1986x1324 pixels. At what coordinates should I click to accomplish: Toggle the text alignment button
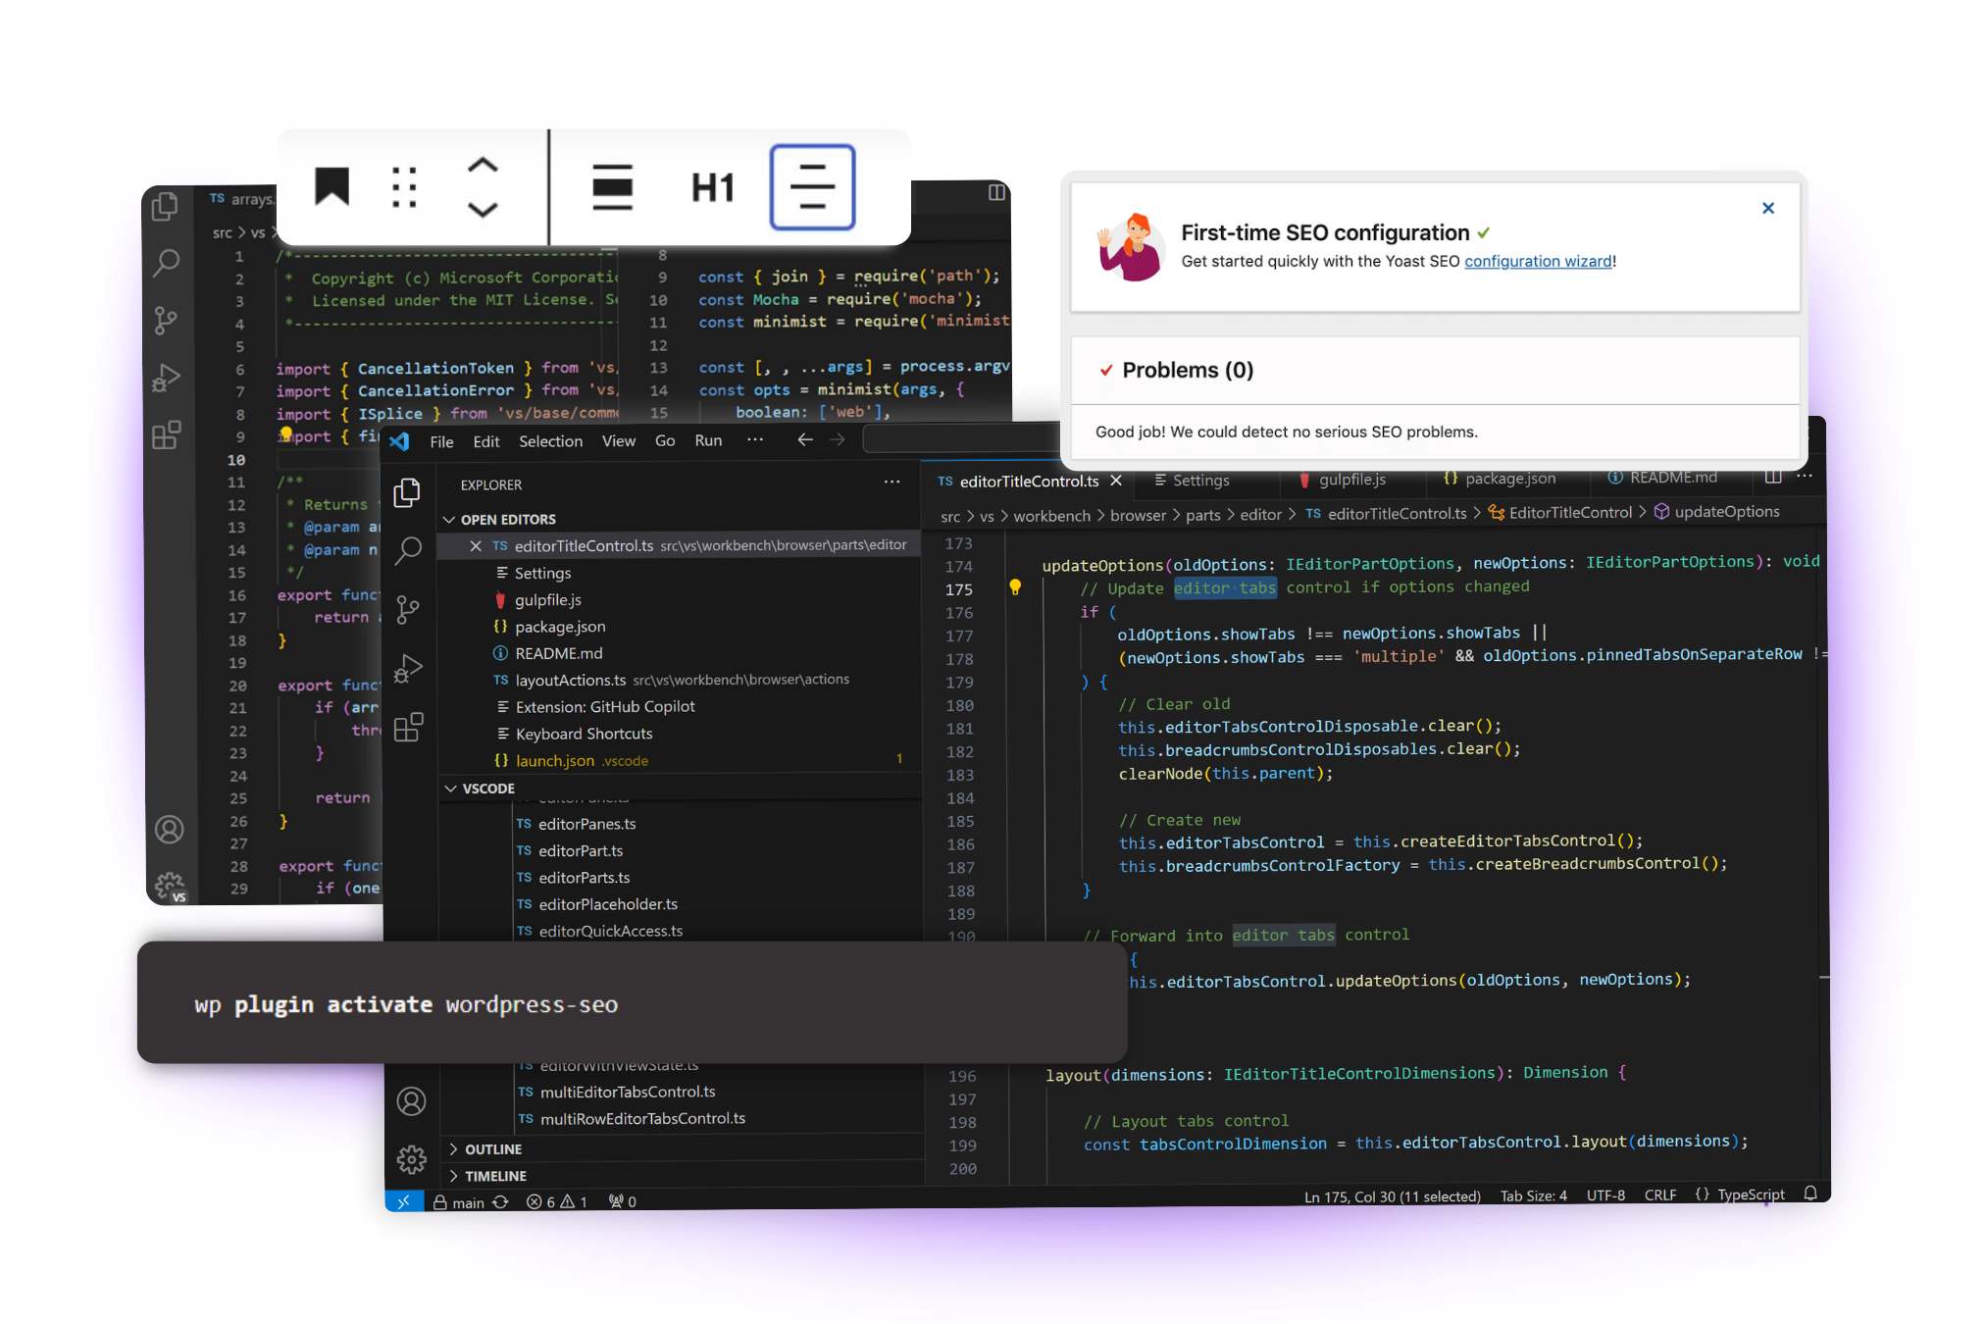812,186
